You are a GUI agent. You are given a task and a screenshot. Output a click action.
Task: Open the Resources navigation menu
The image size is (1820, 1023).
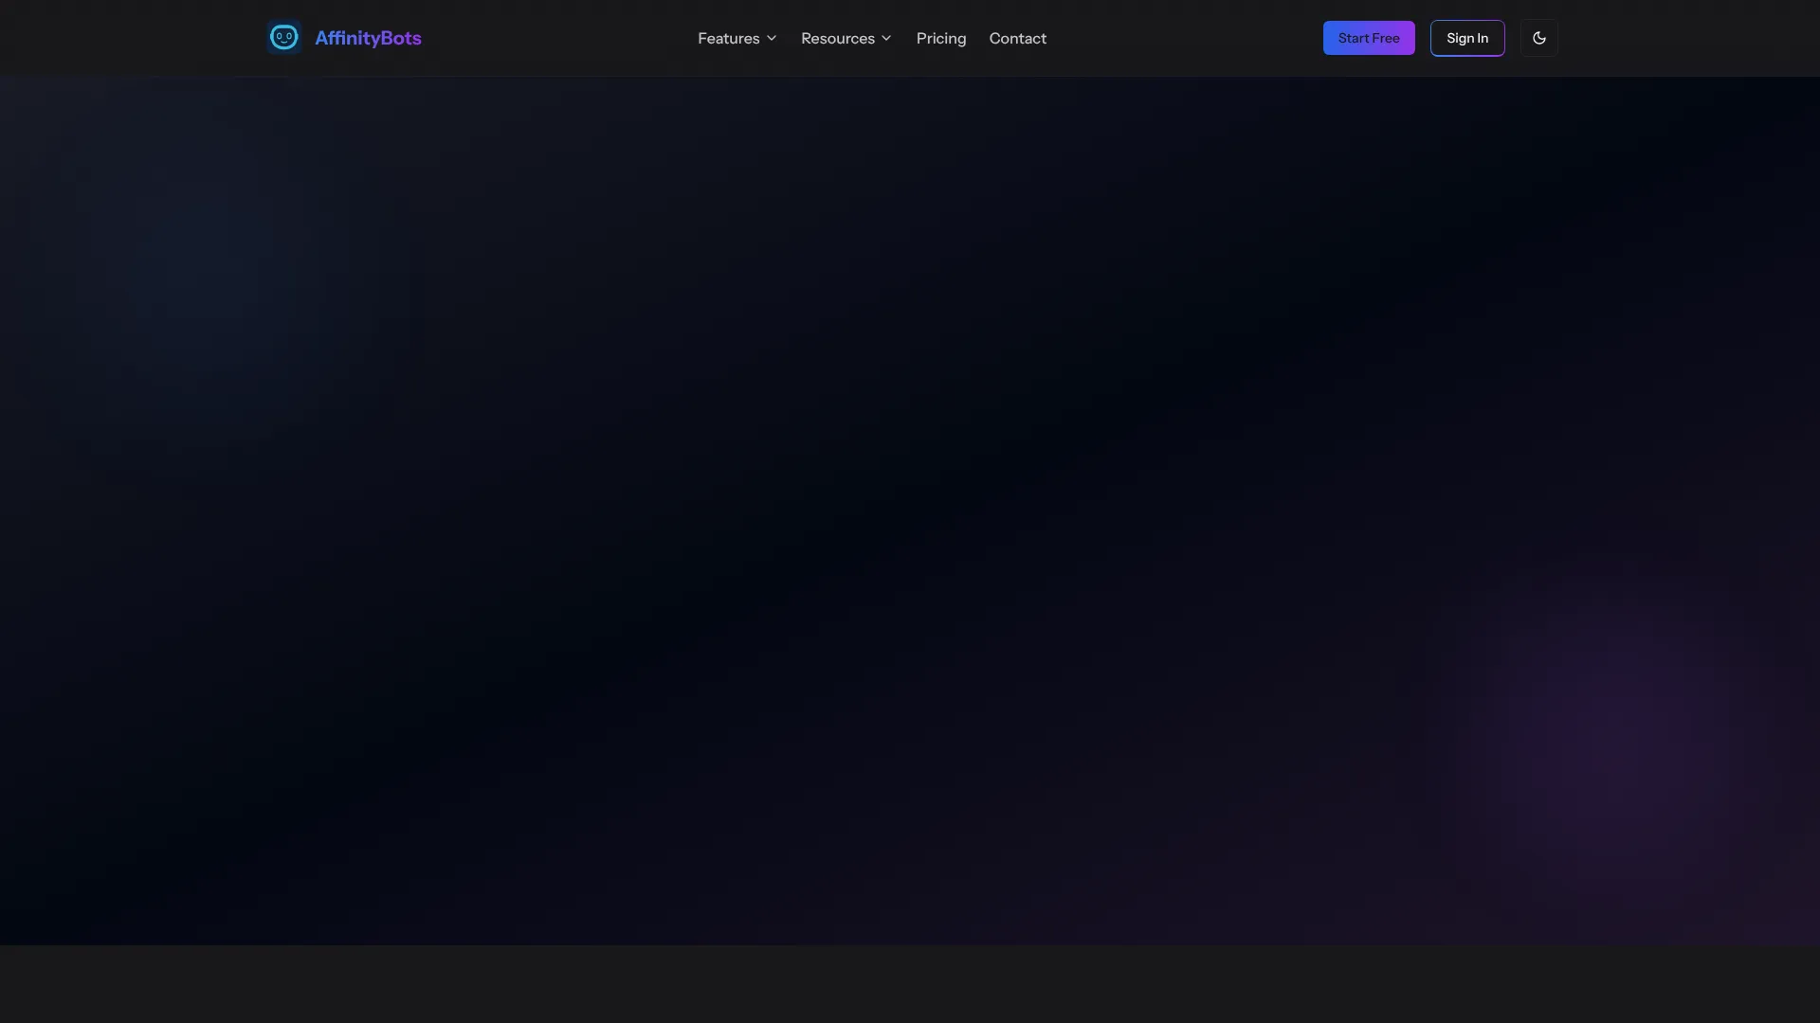coord(837,38)
